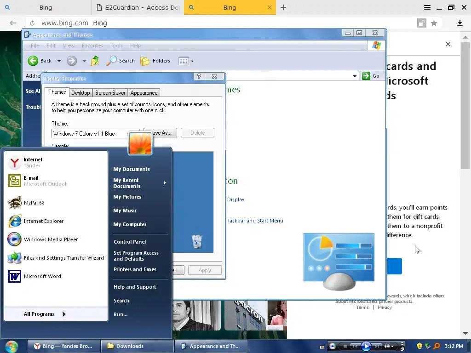Switch to E2Guardian Access Denied tab

138,7
